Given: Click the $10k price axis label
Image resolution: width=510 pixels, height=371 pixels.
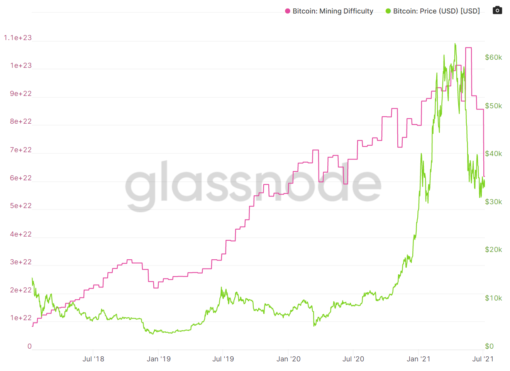Looking at the screenshot, I should tap(493, 298).
